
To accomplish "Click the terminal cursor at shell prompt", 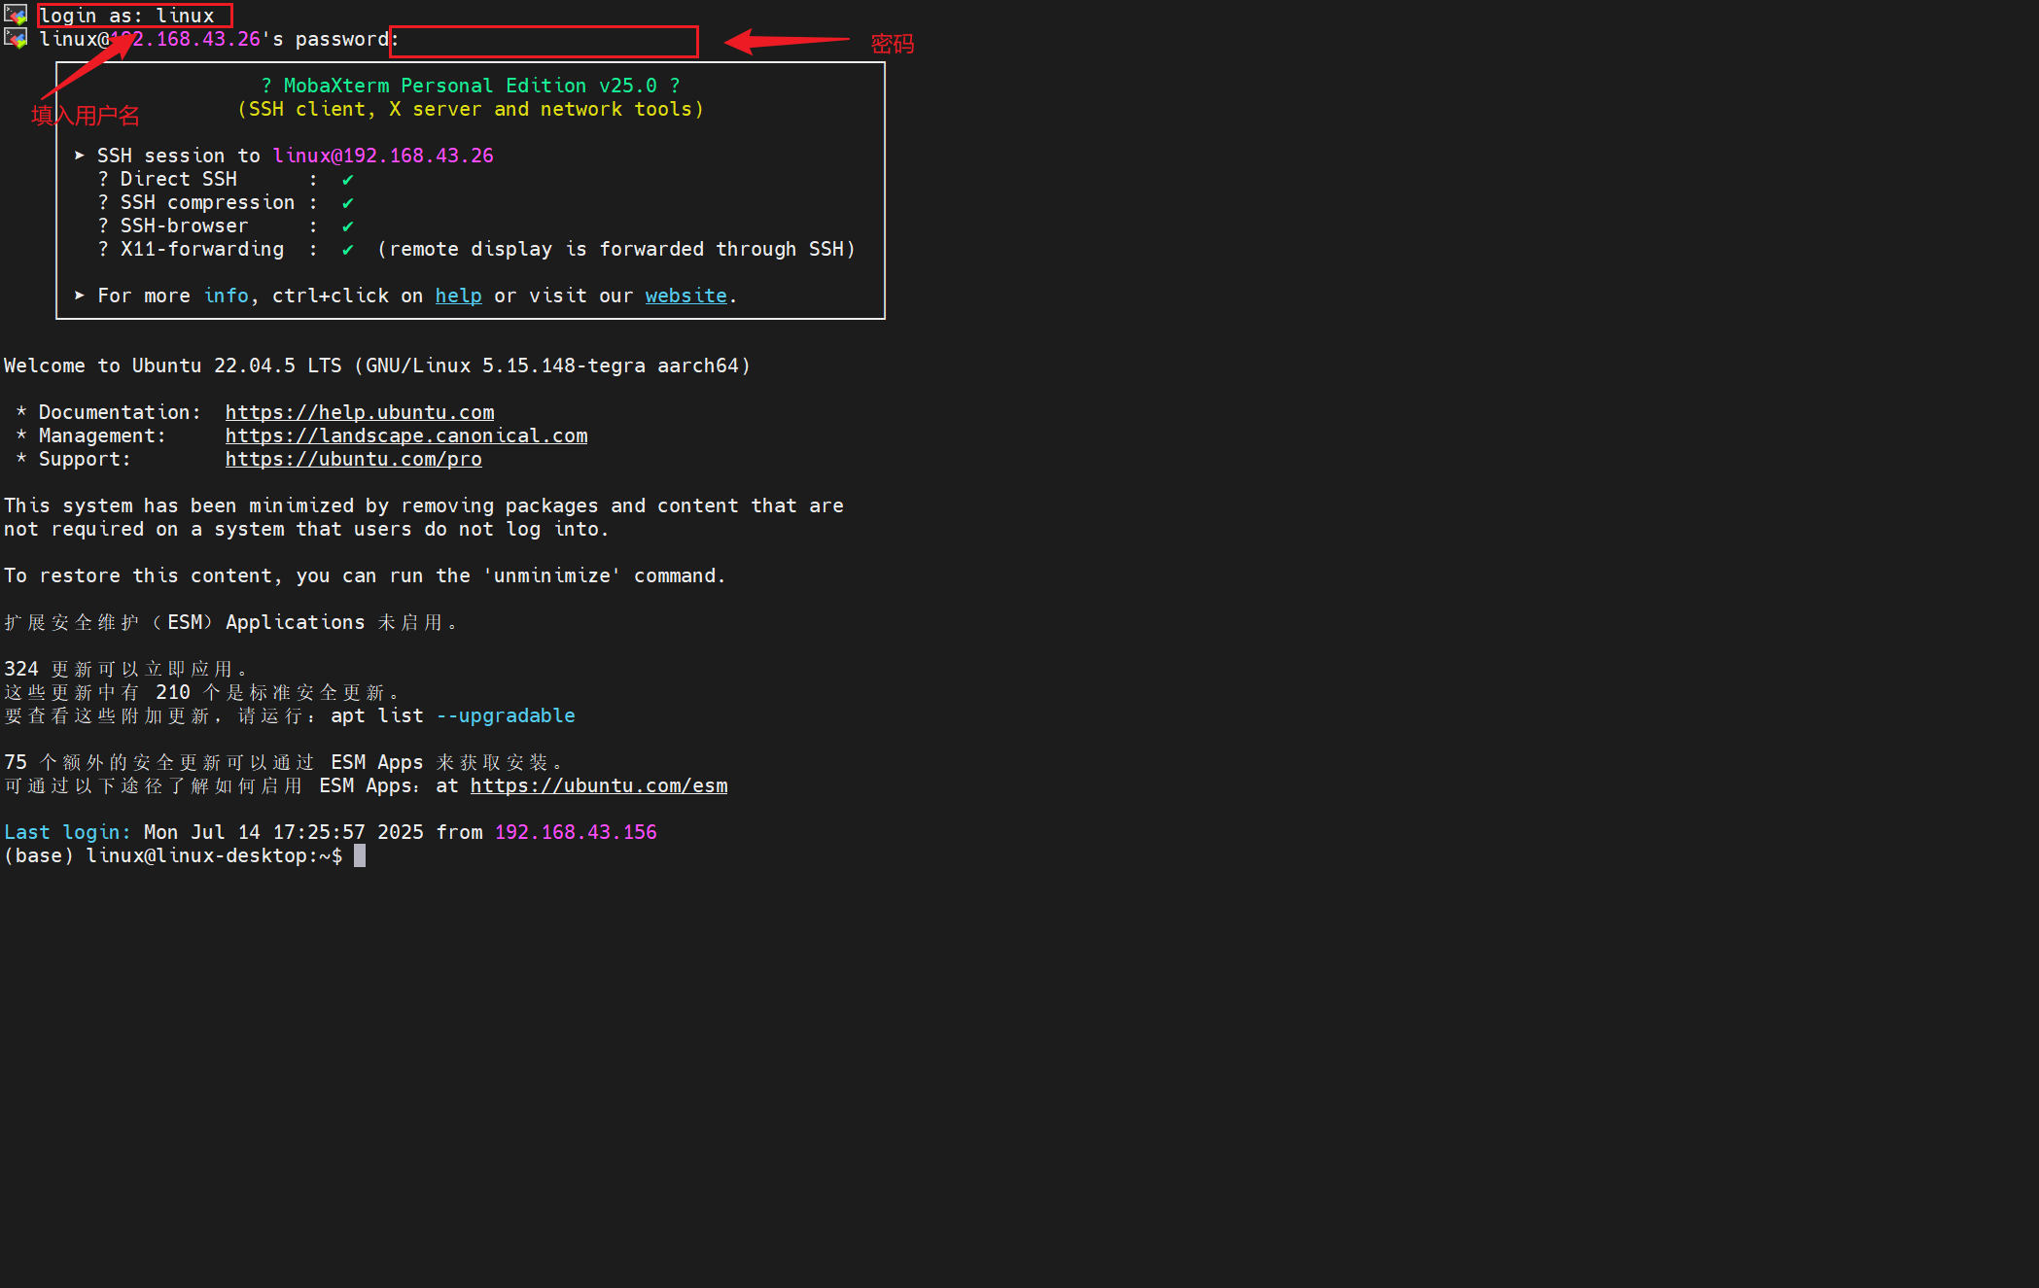I will (360, 855).
